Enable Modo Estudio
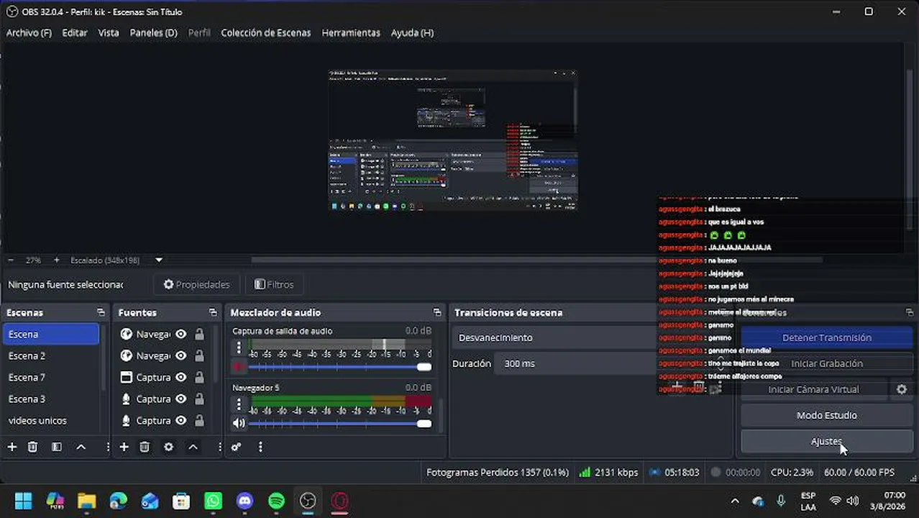Image resolution: width=919 pixels, height=518 pixels. point(827,415)
